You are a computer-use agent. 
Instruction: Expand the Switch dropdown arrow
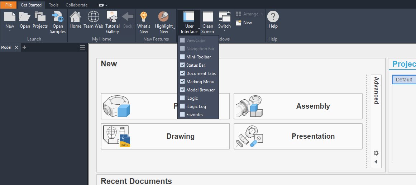pyautogui.click(x=224, y=30)
